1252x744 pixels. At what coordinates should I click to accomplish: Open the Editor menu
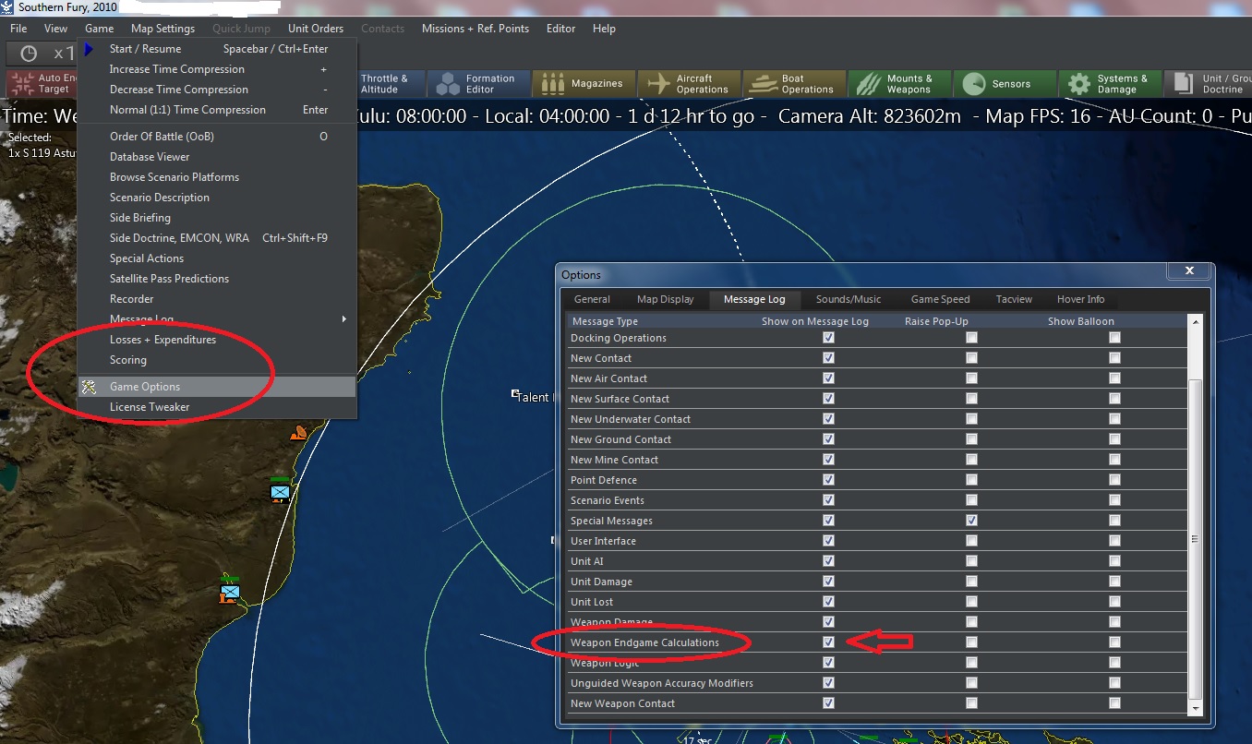560,29
